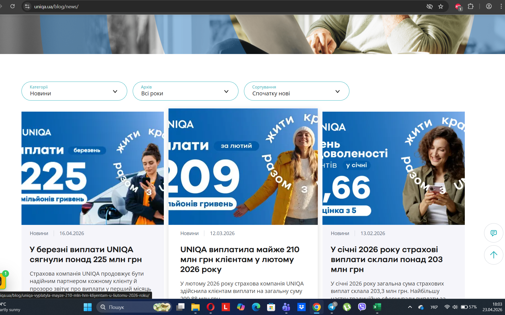Open article about 225 млн грн payouts in March
Viewport: 505px width, 315px height.
point(86,254)
